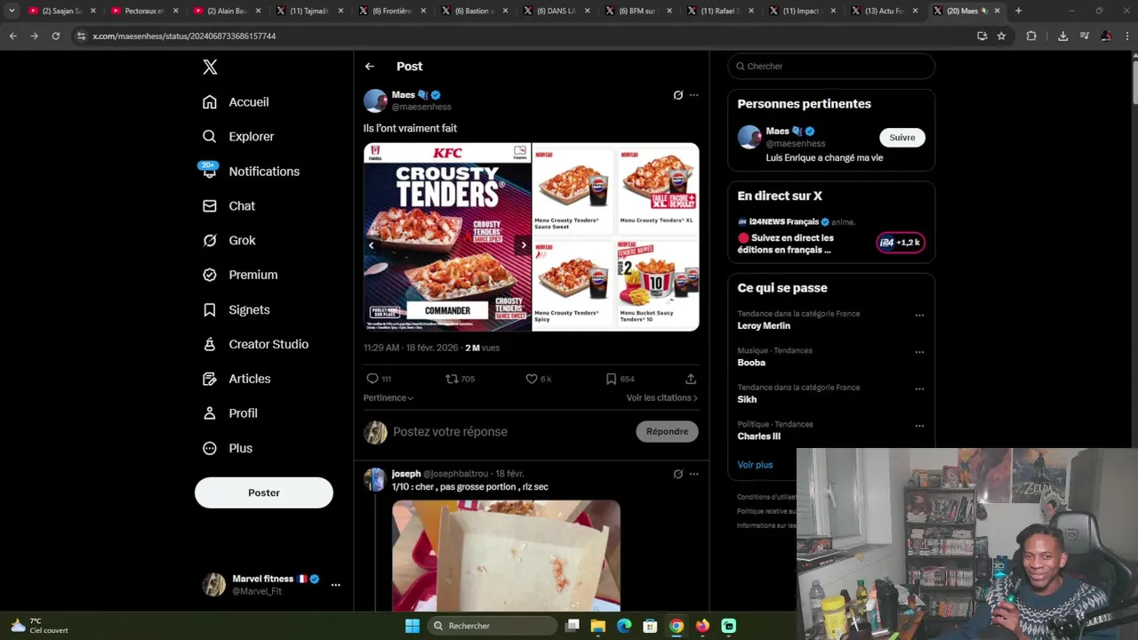Open Leroy Merlin trend

click(764, 326)
